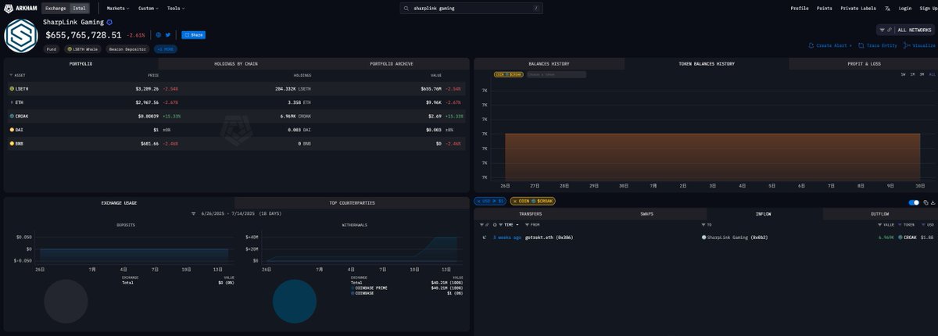Click the calendar date range filter icon

(194, 213)
